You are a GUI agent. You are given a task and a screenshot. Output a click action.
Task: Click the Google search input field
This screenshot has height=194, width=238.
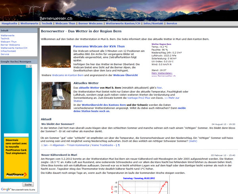pos(11,184)
